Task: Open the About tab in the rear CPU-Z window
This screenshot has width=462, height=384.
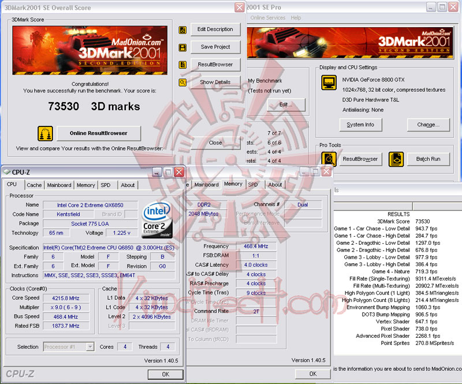Action: (x=275, y=185)
